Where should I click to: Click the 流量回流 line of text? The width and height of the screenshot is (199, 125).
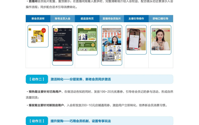click(x=32, y=98)
